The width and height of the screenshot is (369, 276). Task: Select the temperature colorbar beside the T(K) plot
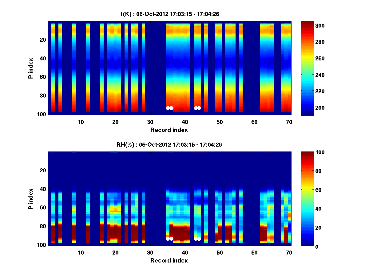pyautogui.click(x=307, y=68)
